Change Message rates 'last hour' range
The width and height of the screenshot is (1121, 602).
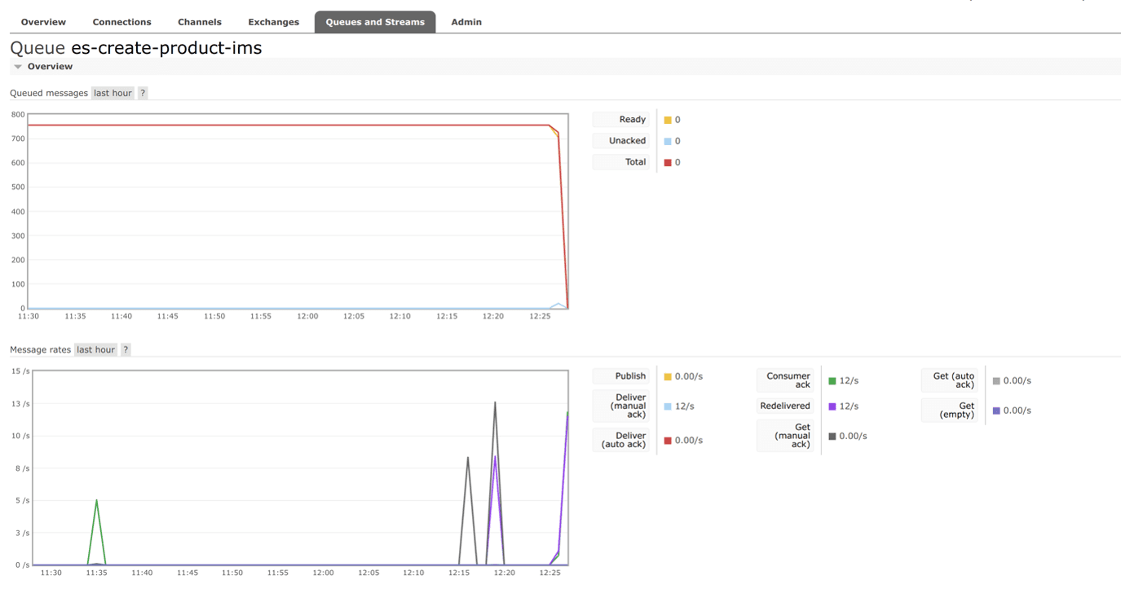95,349
